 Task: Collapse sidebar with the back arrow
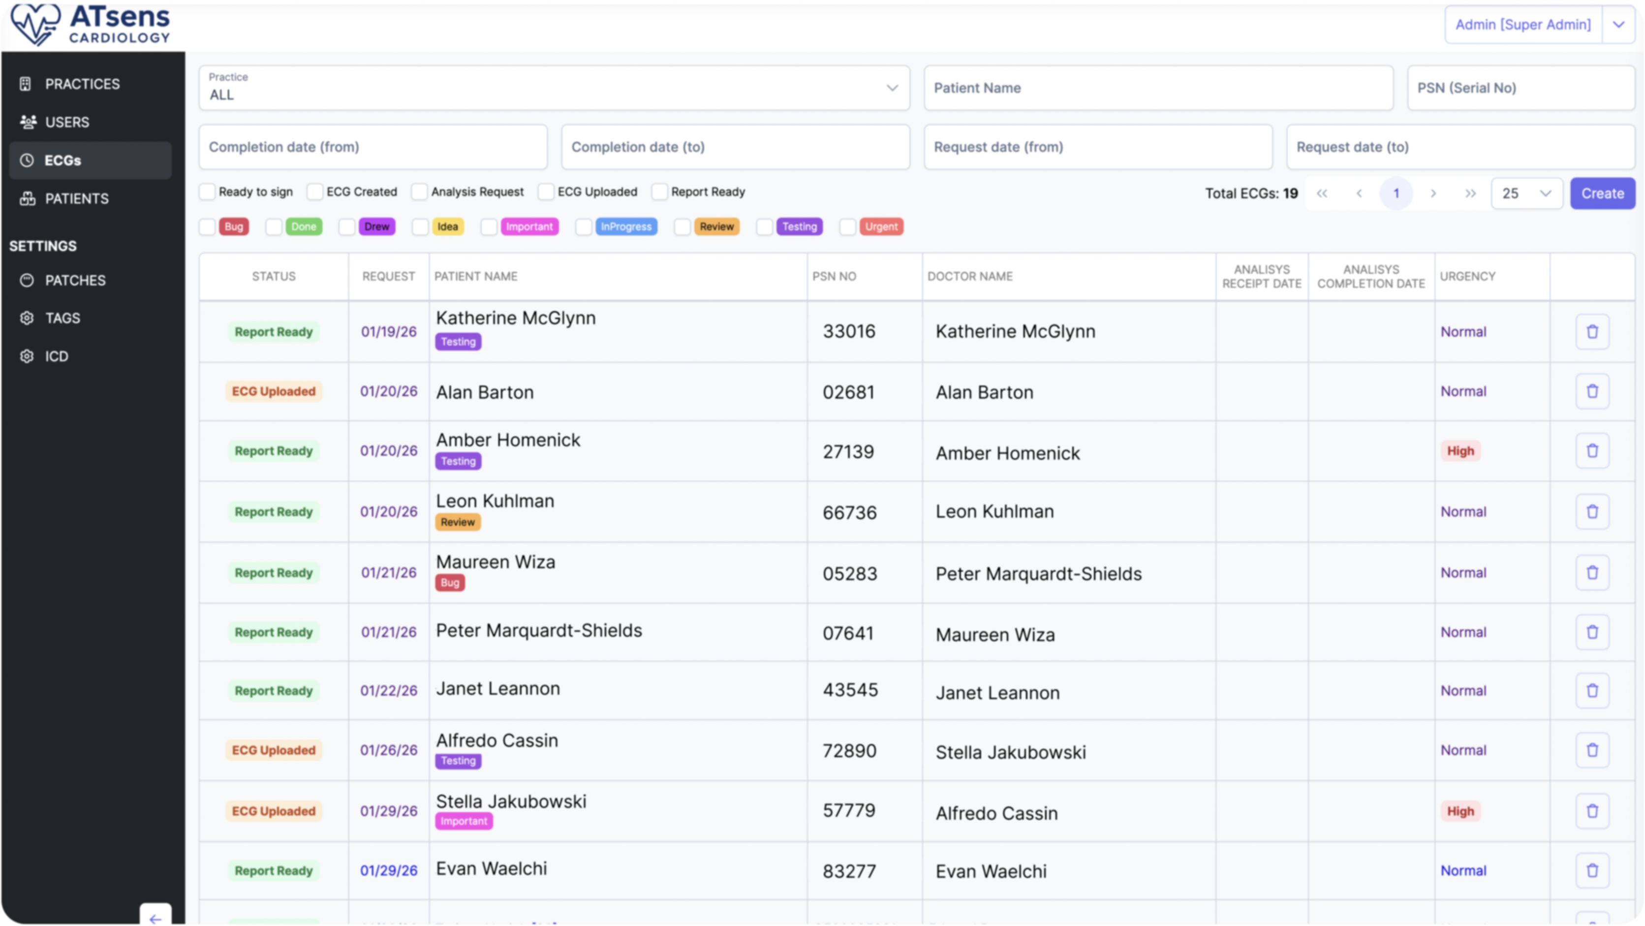click(x=155, y=918)
